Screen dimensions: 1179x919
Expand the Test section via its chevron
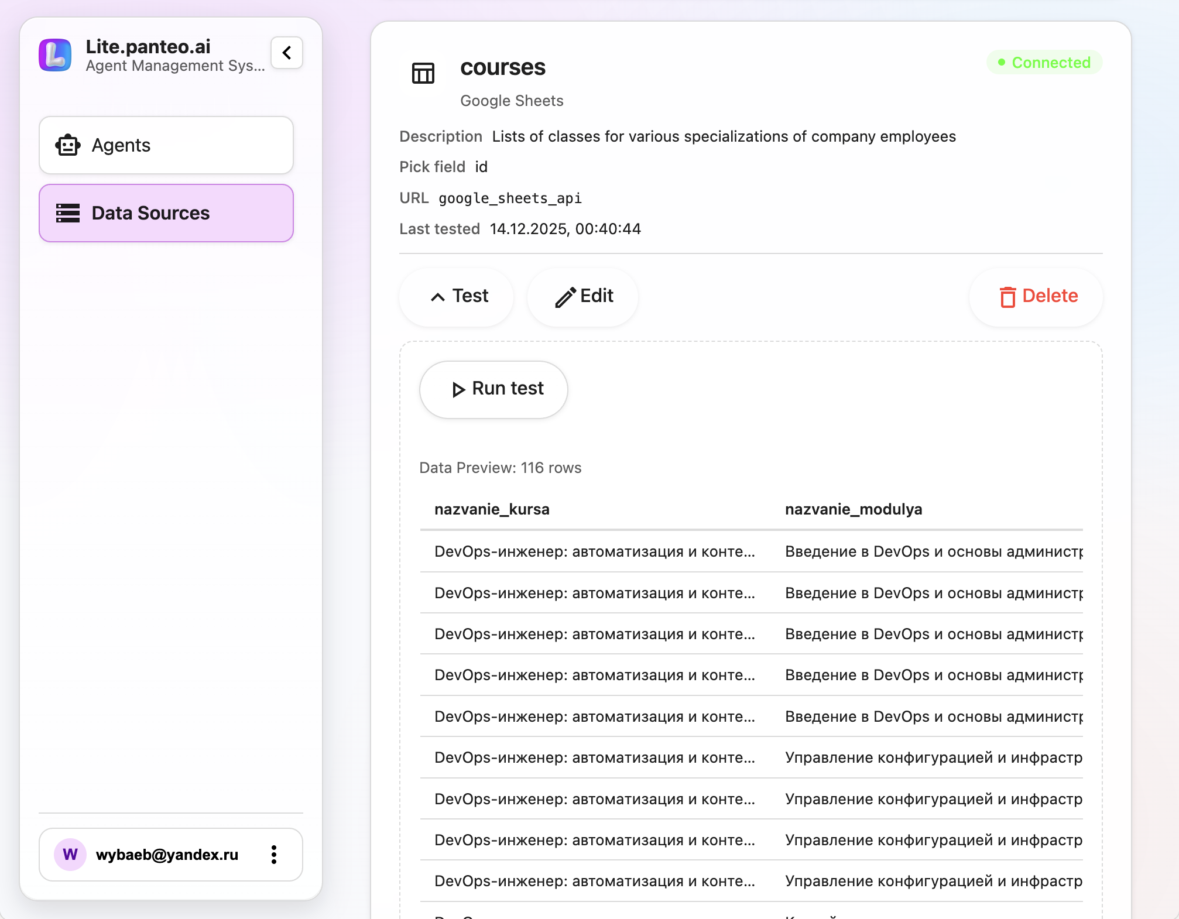point(438,297)
